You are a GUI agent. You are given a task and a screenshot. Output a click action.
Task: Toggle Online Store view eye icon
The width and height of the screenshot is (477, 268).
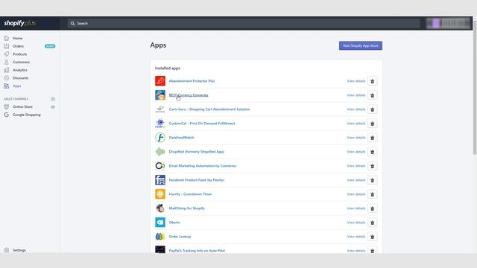click(x=53, y=107)
